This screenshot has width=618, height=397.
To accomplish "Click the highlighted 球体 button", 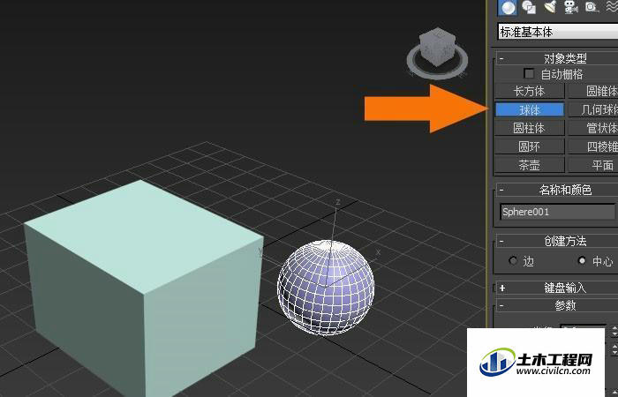I will point(530,109).
